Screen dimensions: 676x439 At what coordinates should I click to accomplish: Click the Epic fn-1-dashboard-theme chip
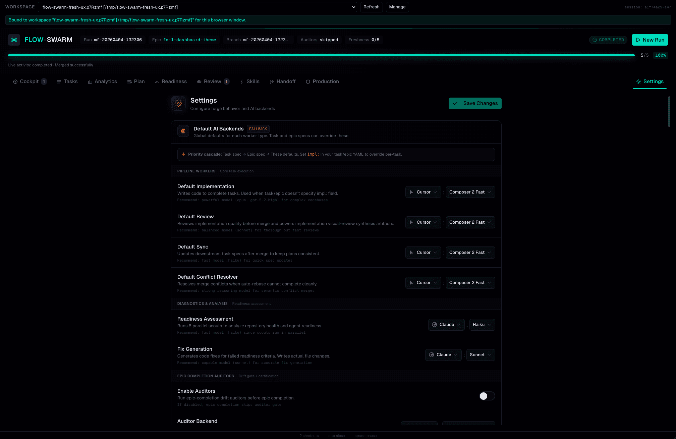click(184, 40)
